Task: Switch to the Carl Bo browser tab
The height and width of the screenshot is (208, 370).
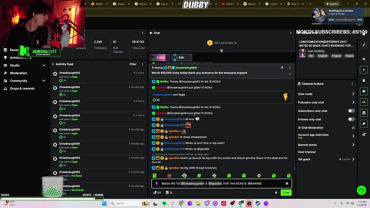Action: pos(273,4)
